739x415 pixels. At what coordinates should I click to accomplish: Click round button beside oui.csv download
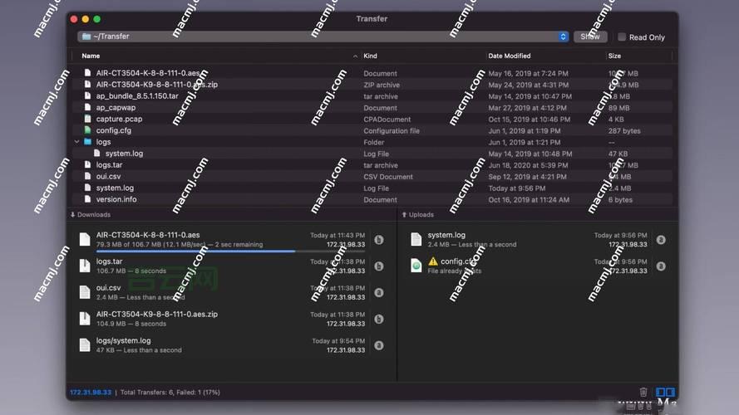click(379, 292)
